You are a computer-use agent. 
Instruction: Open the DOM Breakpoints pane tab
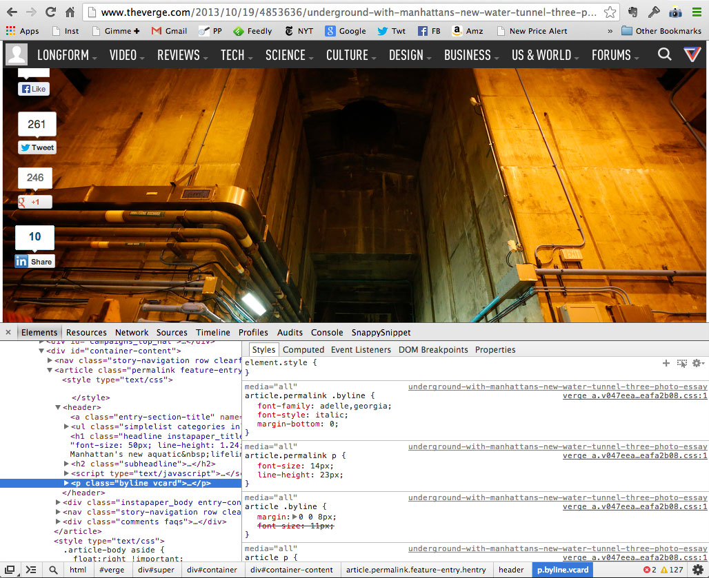(x=433, y=349)
